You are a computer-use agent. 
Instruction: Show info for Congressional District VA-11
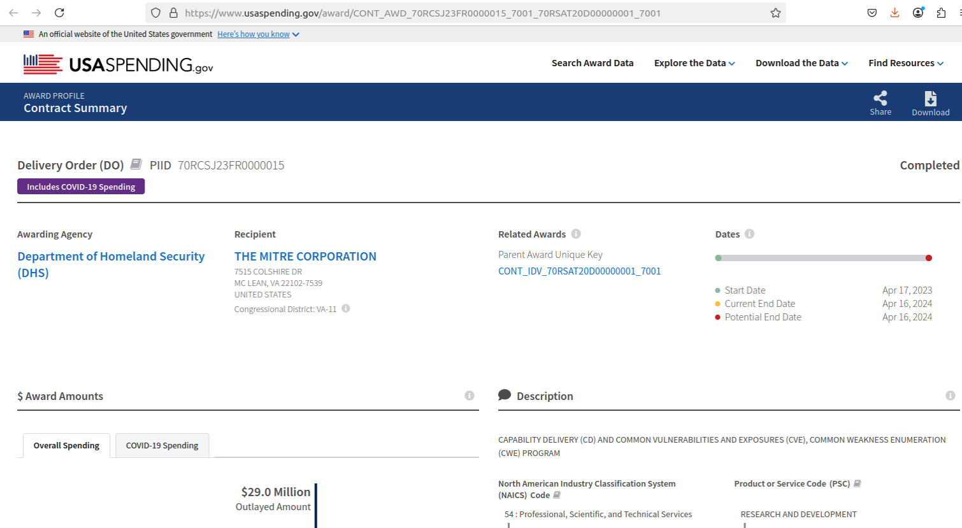pos(346,308)
